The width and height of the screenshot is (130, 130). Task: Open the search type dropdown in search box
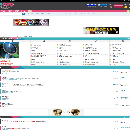tap(19, 14)
